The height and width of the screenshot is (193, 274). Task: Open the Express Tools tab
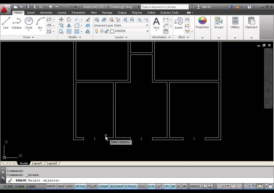(169, 13)
